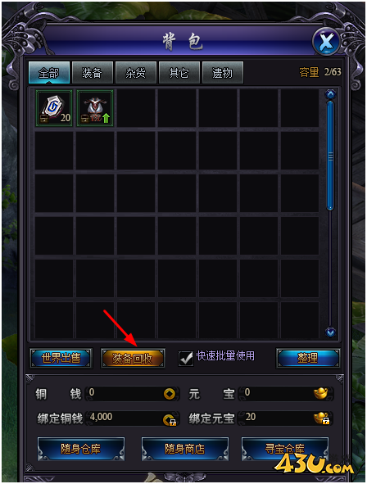Select the blue card item with count 20
The width and height of the screenshot is (367, 484).
coord(54,108)
